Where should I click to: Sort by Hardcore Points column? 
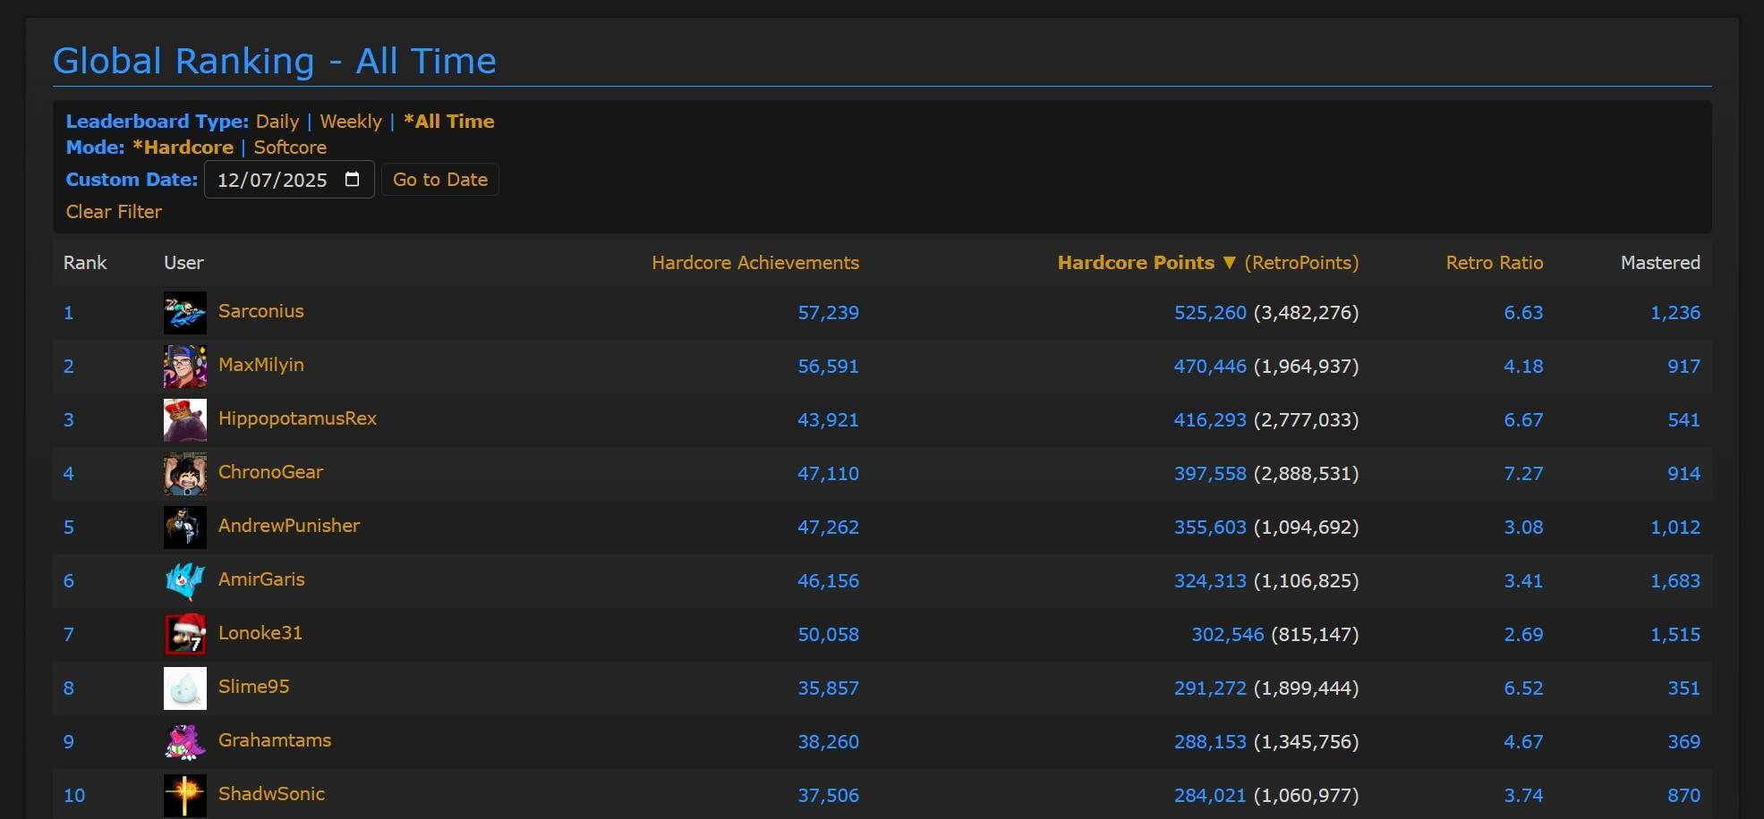pyautogui.click(x=1135, y=263)
